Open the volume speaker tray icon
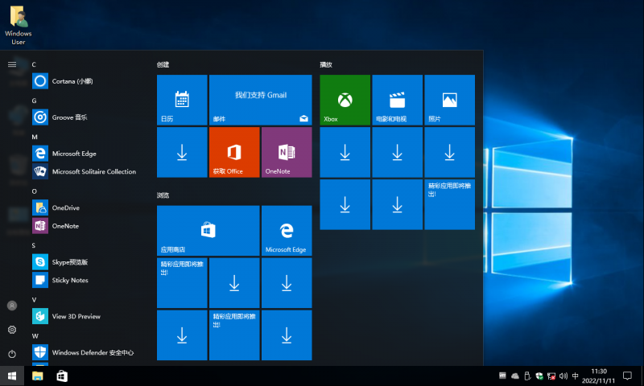 point(563,376)
